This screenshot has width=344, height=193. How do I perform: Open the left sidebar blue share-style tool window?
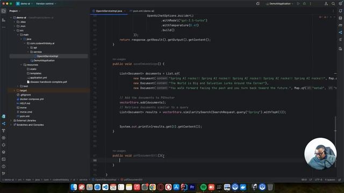tap(4, 124)
